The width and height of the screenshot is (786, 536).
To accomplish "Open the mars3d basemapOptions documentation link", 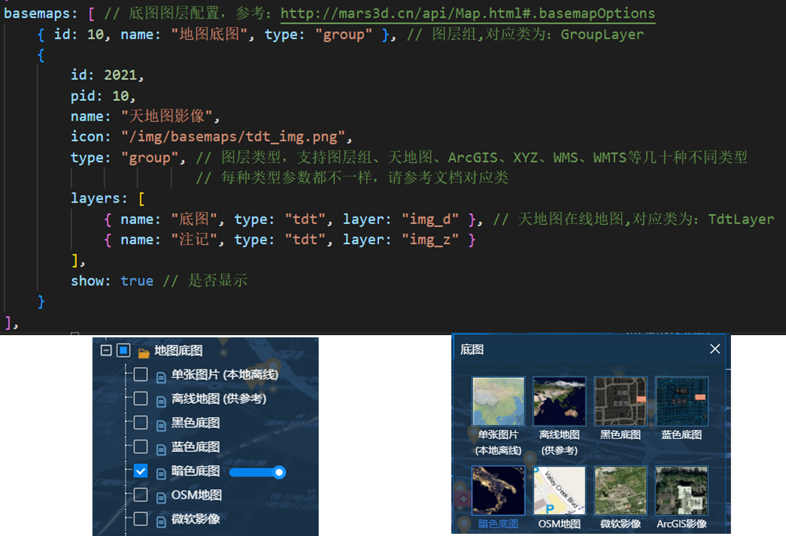I will pyautogui.click(x=467, y=13).
